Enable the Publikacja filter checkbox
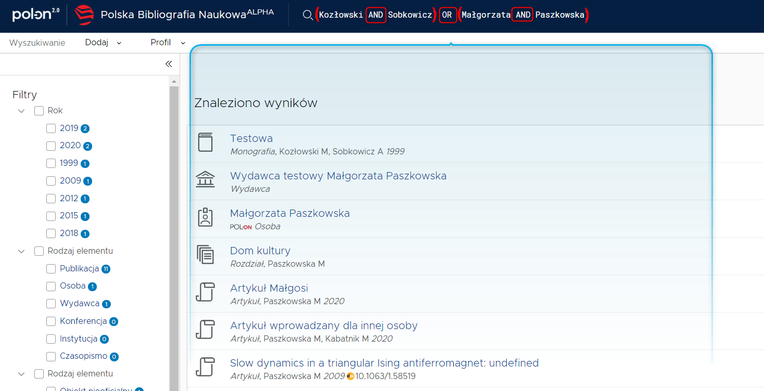This screenshot has width=764, height=391. [x=50, y=268]
